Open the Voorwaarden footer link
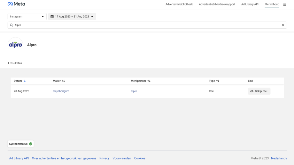Viewport: 294px width, 165px height. click(x=122, y=158)
